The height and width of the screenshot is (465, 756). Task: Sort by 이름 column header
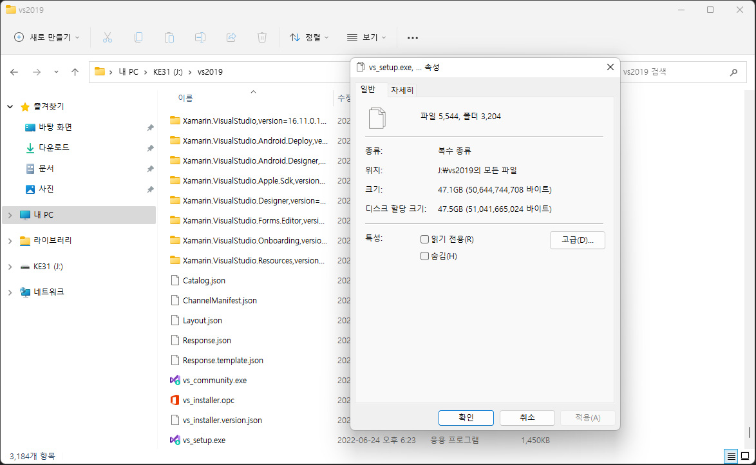185,98
